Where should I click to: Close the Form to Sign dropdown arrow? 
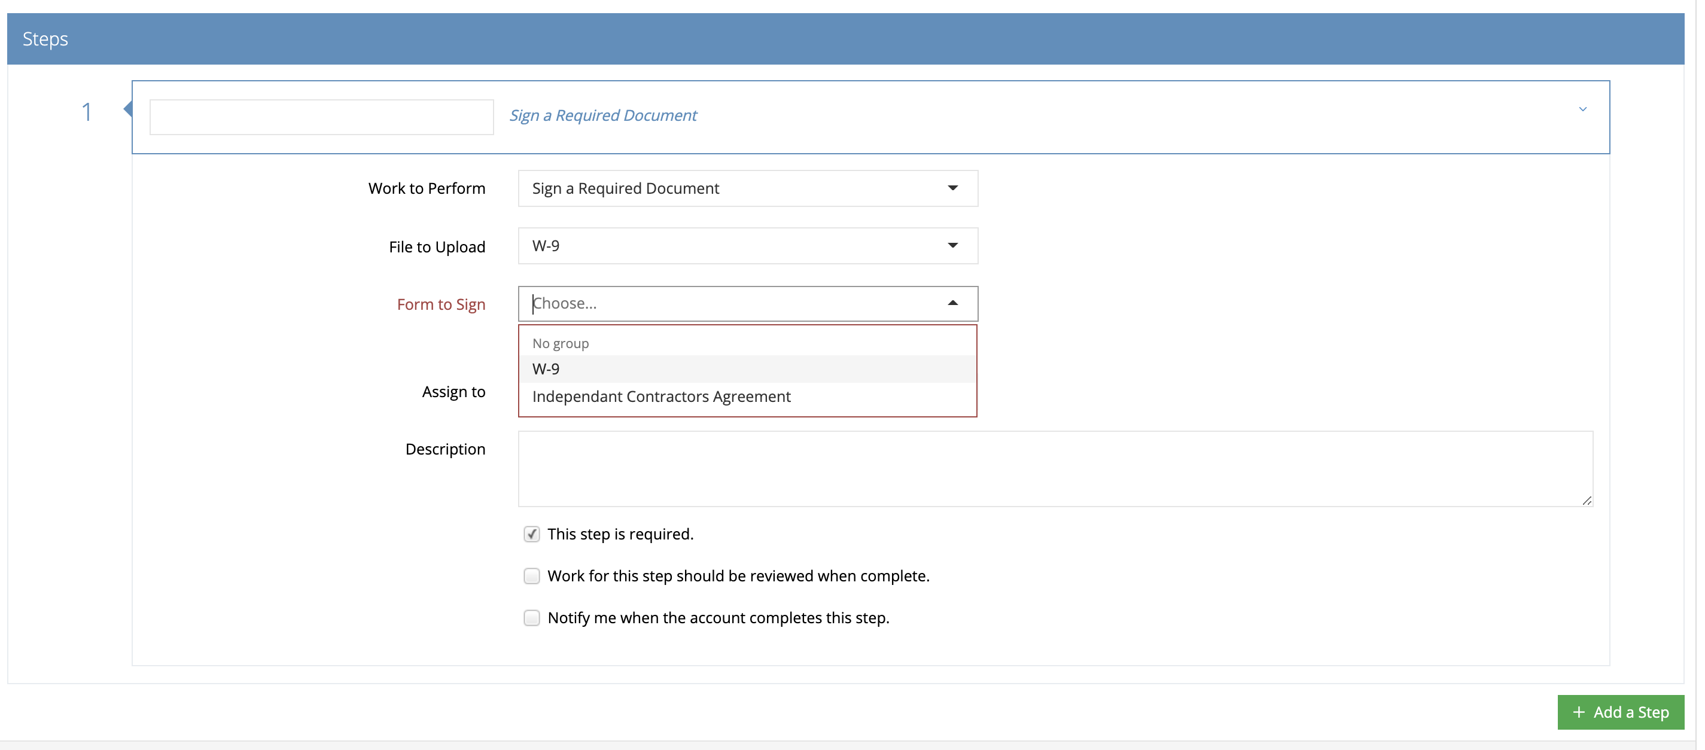[x=952, y=303]
